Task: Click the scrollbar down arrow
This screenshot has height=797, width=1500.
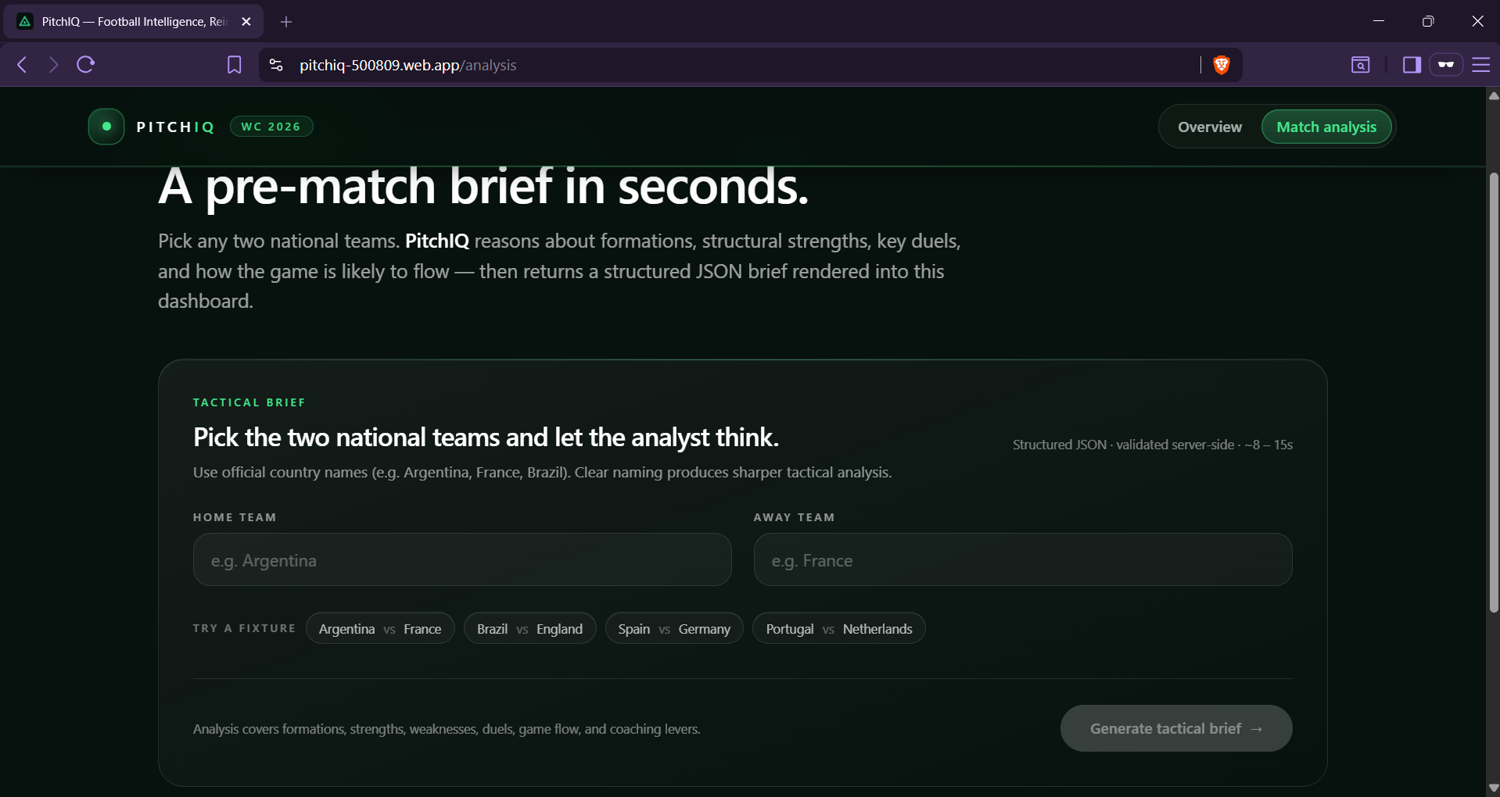Action: (x=1494, y=788)
